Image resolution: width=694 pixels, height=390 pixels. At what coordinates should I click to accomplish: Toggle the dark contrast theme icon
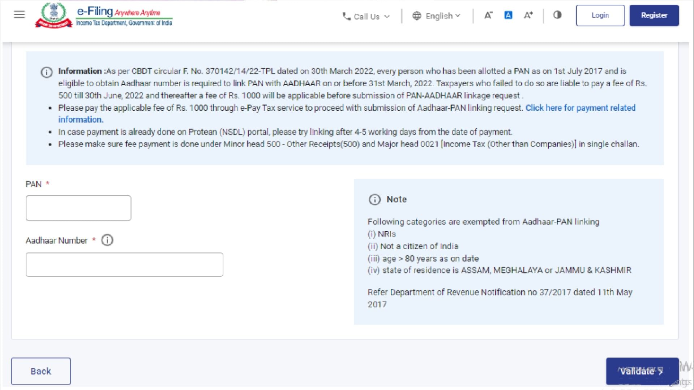coord(557,15)
